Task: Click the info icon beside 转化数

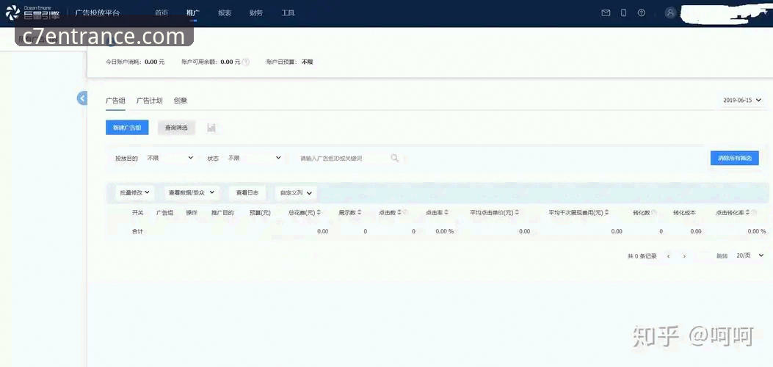Action: tap(654, 213)
